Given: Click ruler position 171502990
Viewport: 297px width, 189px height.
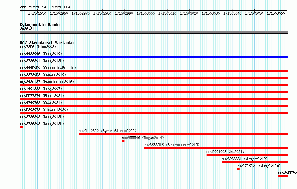Looking at the screenshot, I should (x=124, y=13).
